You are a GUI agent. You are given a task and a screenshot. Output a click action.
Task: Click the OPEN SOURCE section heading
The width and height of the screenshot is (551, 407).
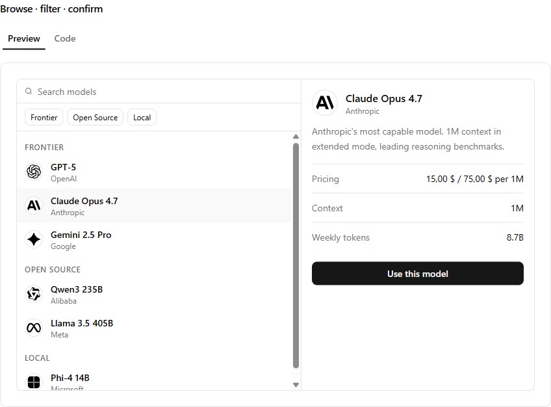53,270
